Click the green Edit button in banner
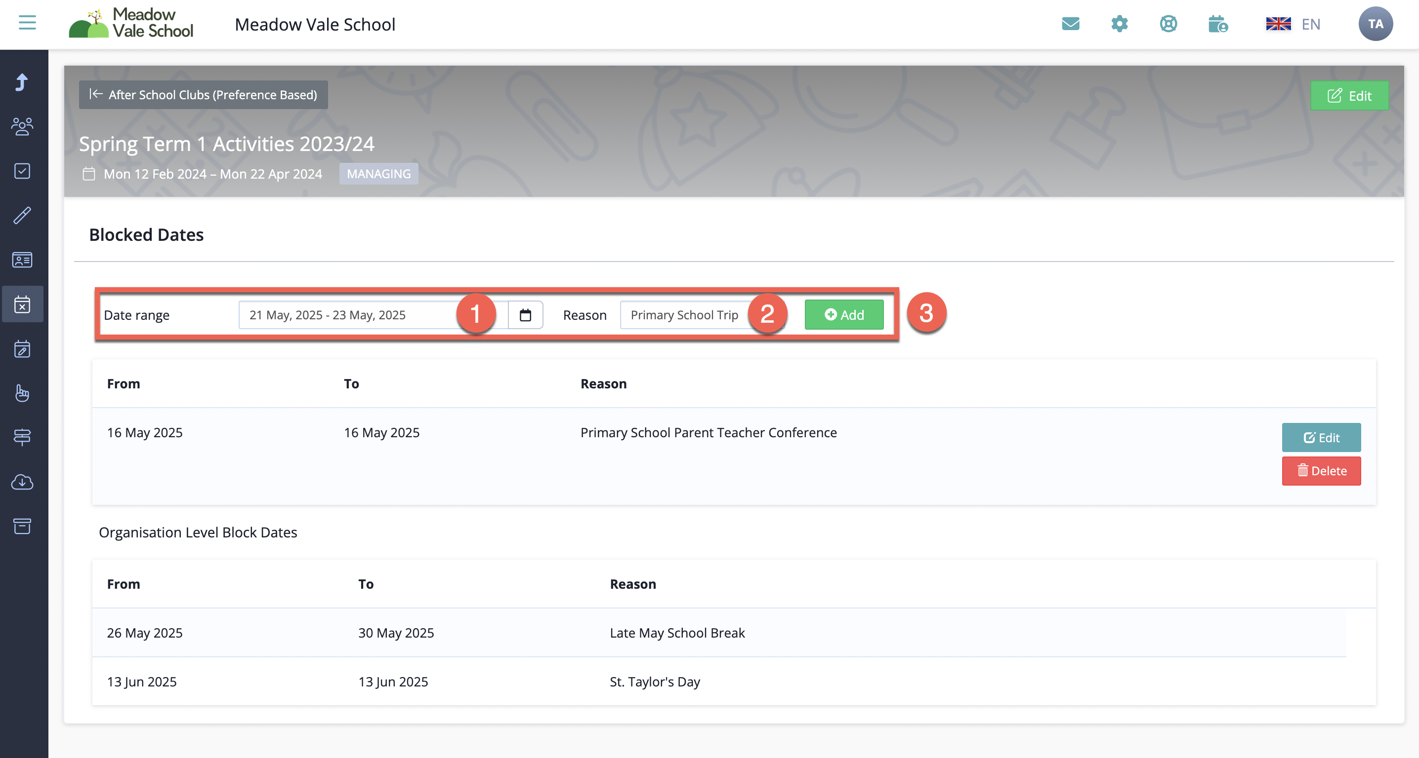This screenshot has width=1419, height=758. click(x=1349, y=96)
